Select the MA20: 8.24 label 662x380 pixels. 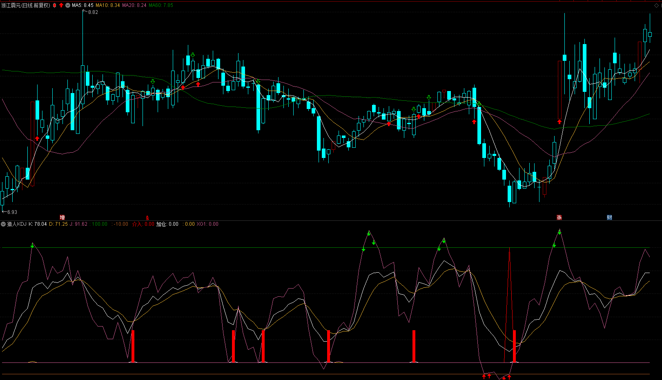pos(134,5)
